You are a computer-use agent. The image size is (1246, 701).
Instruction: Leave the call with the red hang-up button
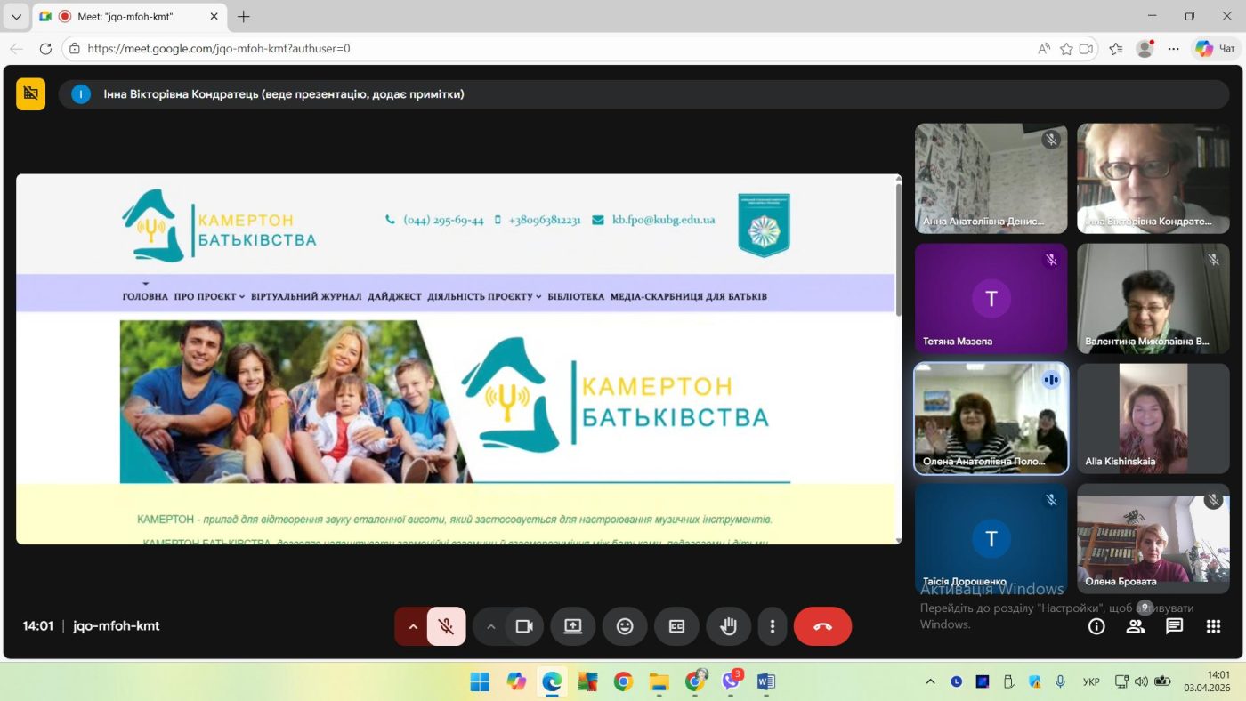pyautogui.click(x=822, y=626)
